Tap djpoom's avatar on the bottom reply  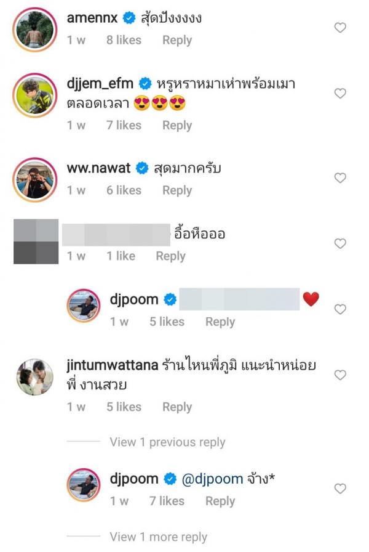84,485
